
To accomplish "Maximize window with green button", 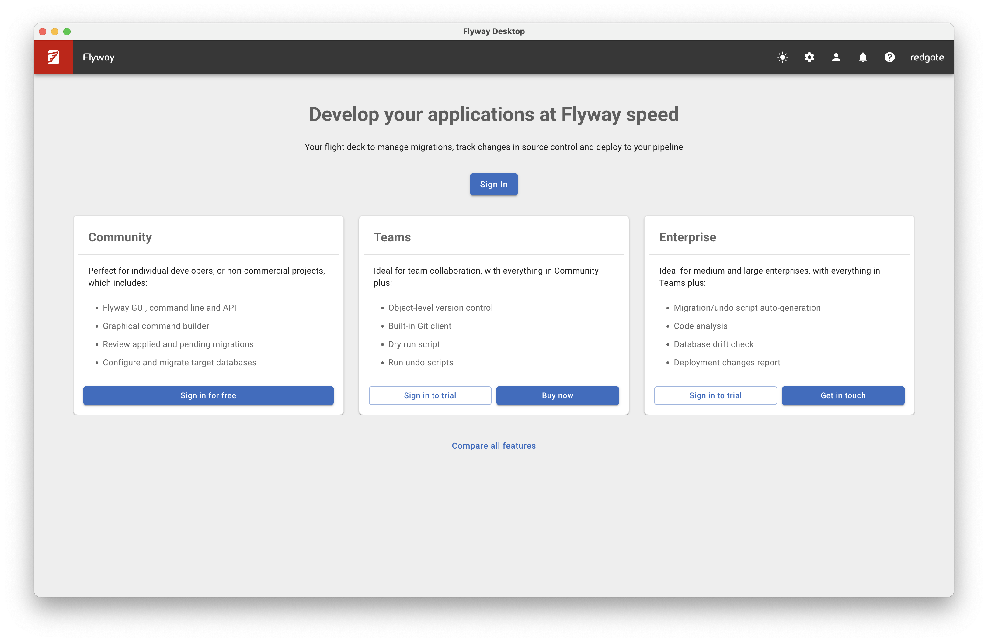I will pyautogui.click(x=67, y=32).
